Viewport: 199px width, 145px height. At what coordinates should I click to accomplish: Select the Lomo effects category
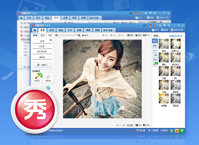[x=155, y=50]
